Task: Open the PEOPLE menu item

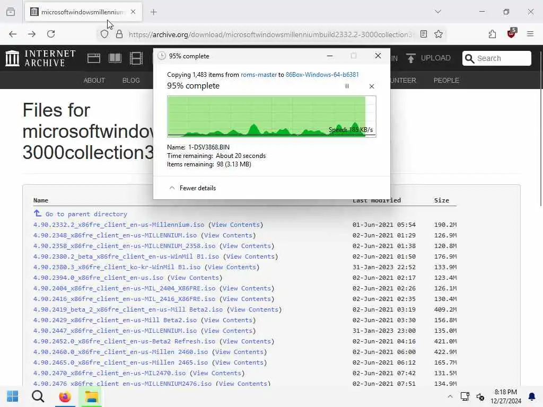Action: tap(446, 81)
